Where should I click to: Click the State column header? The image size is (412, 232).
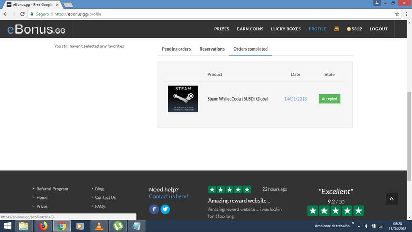(x=330, y=74)
